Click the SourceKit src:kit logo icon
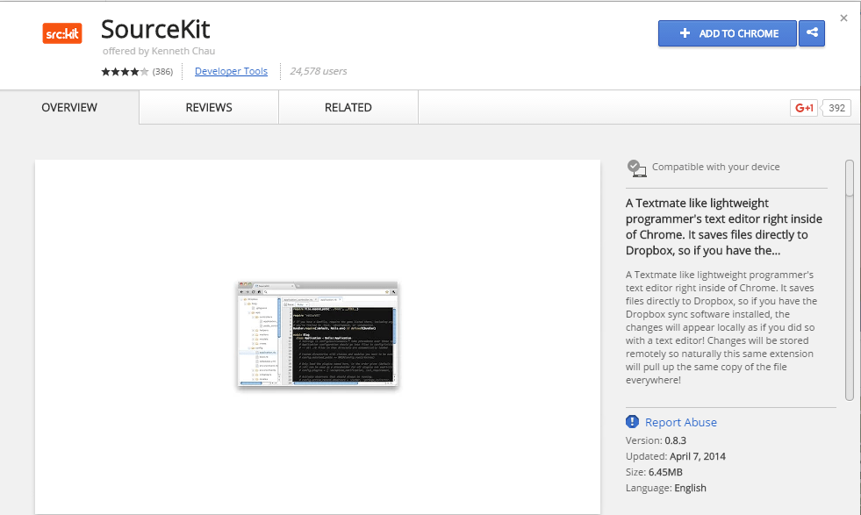The width and height of the screenshot is (861, 515). (62, 33)
